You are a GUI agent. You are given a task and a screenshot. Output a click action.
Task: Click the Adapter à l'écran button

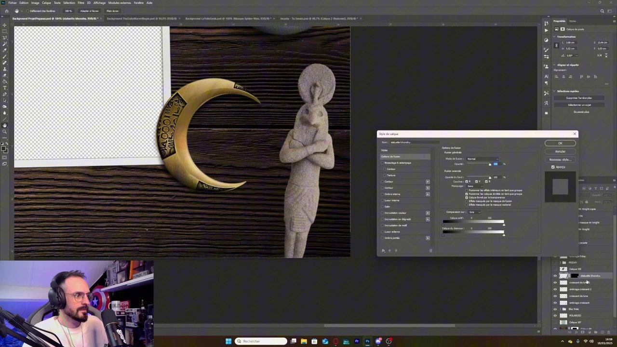[89, 11]
